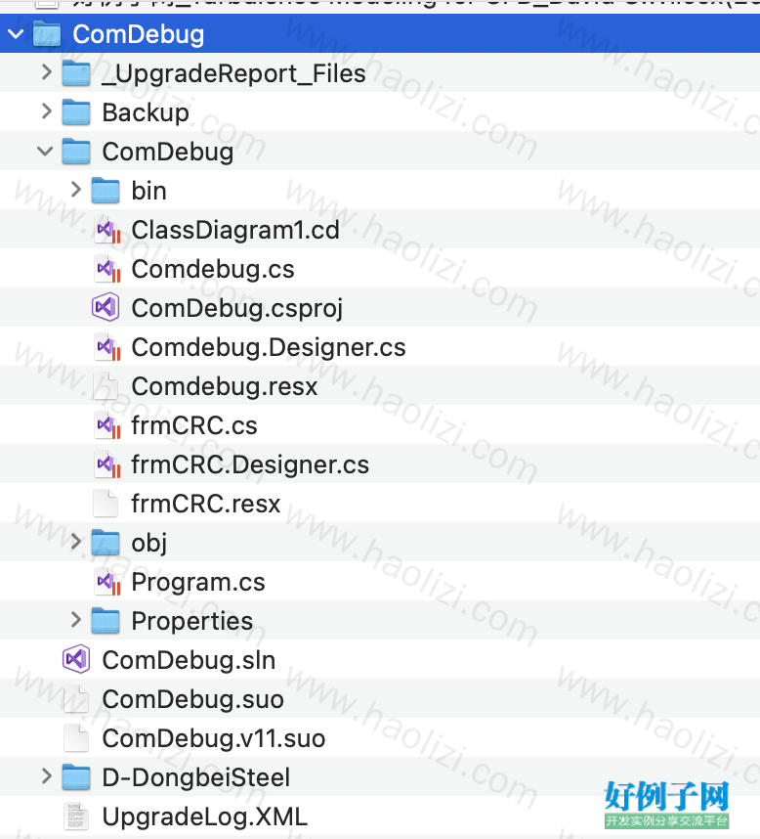Click the ComDebug.v11.suo document icon
The width and height of the screenshot is (760, 839).
76,738
